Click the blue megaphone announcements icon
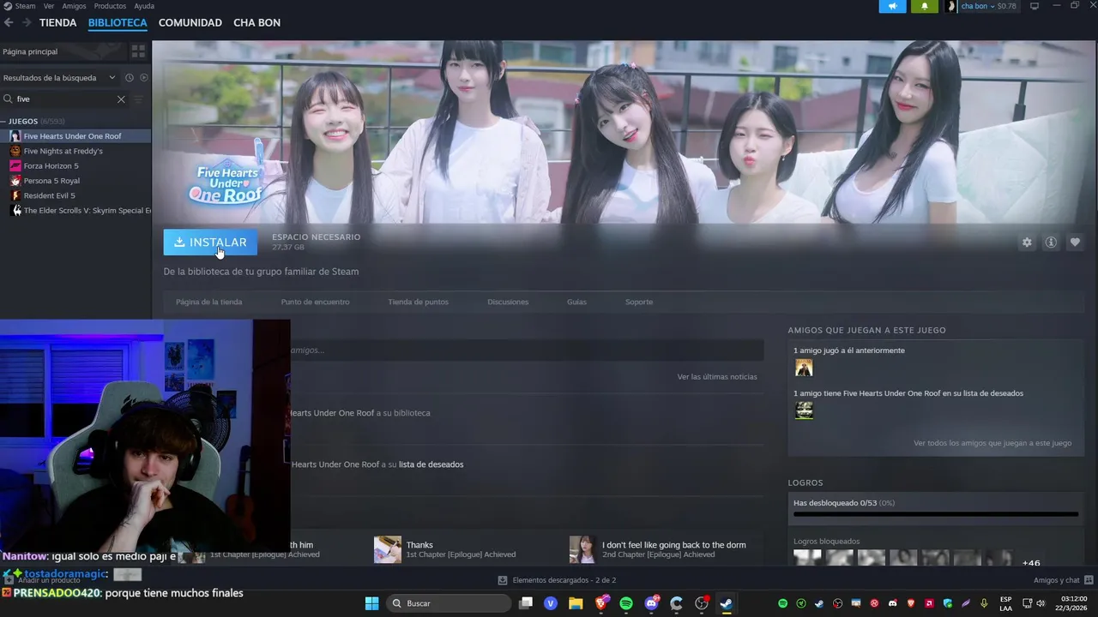Screen dimensions: 1098x617 (x=892, y=6)
